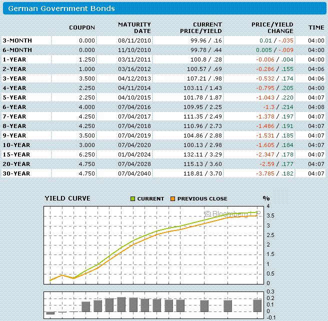Select the 3-MONTH bond row label
The width and height of the screenshot is (328, 321).
point(17,40)
